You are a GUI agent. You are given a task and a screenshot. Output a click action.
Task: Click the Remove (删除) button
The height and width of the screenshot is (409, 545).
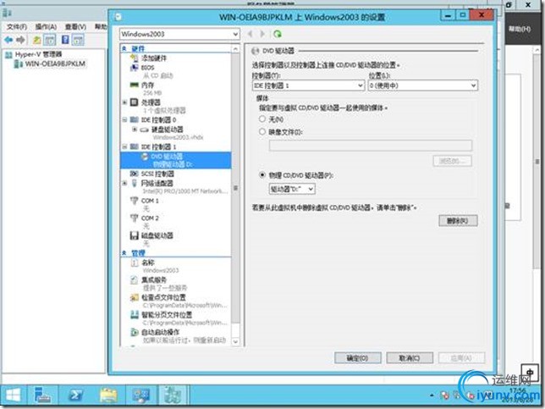(458, 220)
